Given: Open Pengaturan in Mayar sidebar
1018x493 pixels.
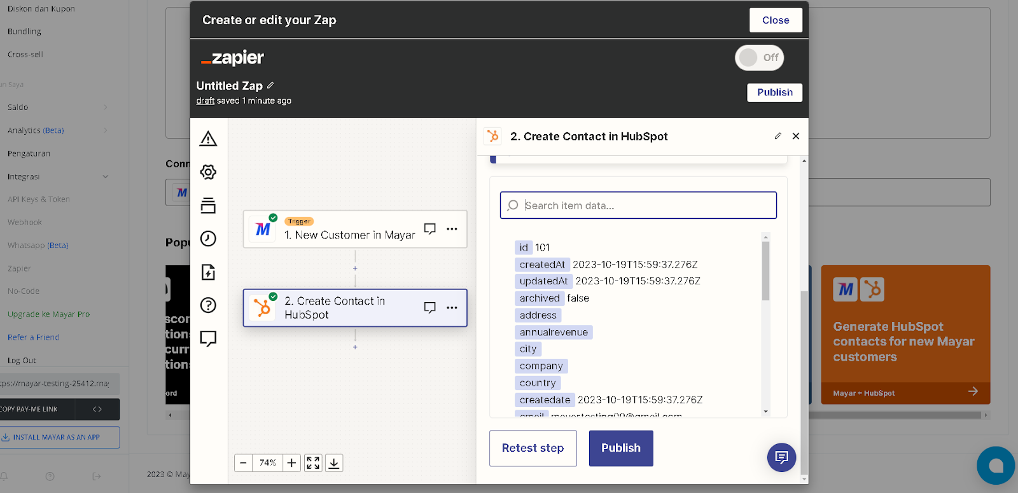Looking at the screenshot, I should click(x=29, y=153).
